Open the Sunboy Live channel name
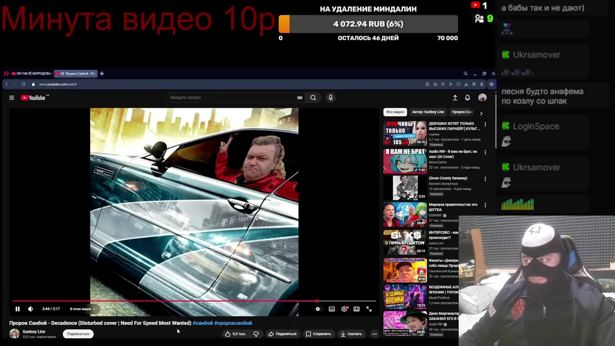615x346 pixels. point(34,332)
